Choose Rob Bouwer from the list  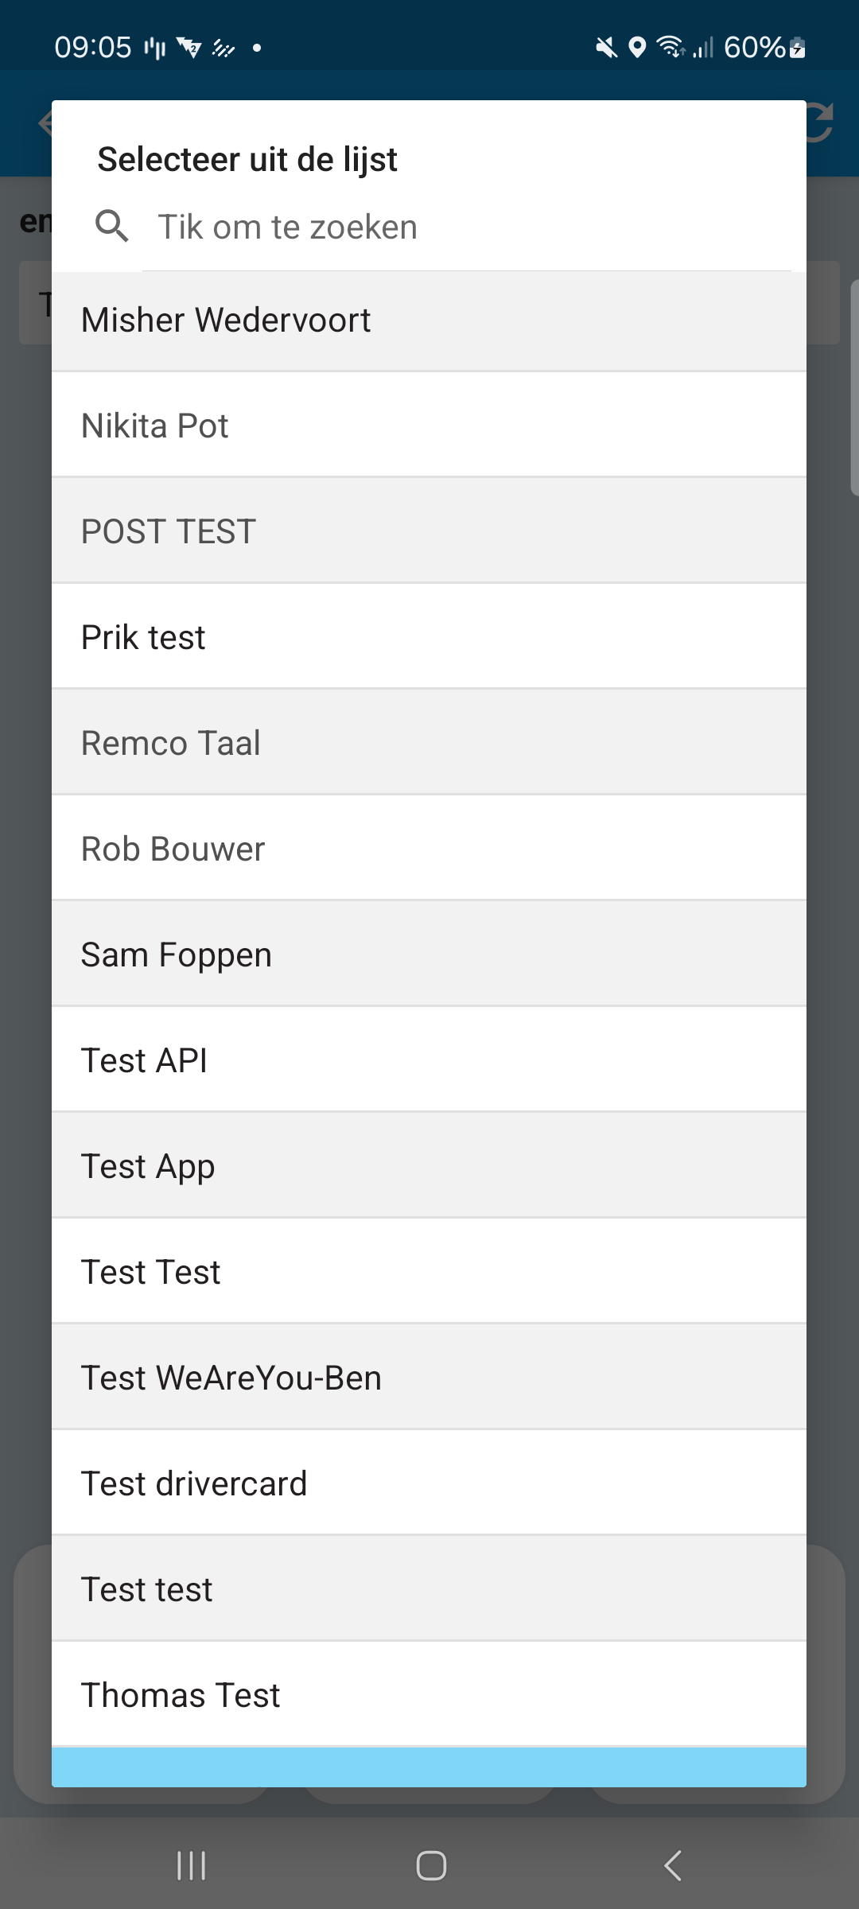coord(429,849)
